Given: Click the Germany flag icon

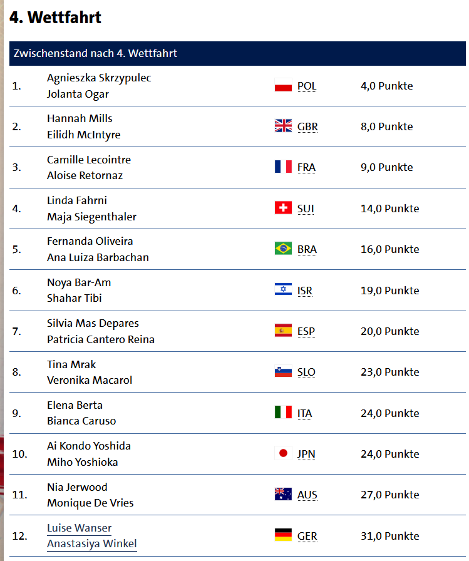Looking at the screenshot, I should pyautogui.click(x=283, y=535).
